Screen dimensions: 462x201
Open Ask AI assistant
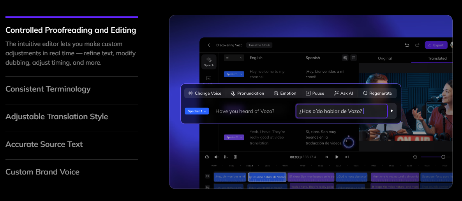click(343, 93)
